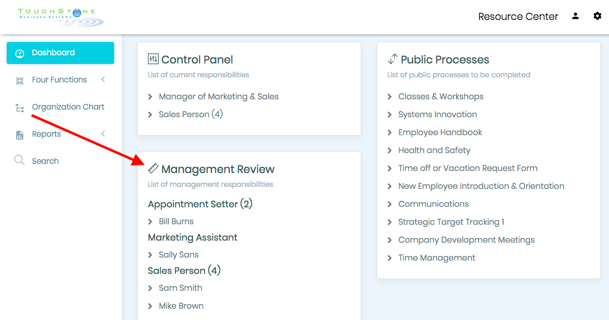Open the Resource Center link
Image resolution: width=609 pixels, height=320 pixels.
point(518,16)
